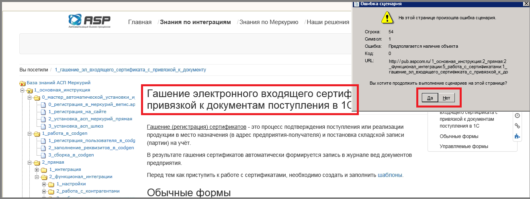Viewport: 530px width, 199px height.
Task: Click the Вы посетили breadcrumb label
Action: click(x=34, y=70)
